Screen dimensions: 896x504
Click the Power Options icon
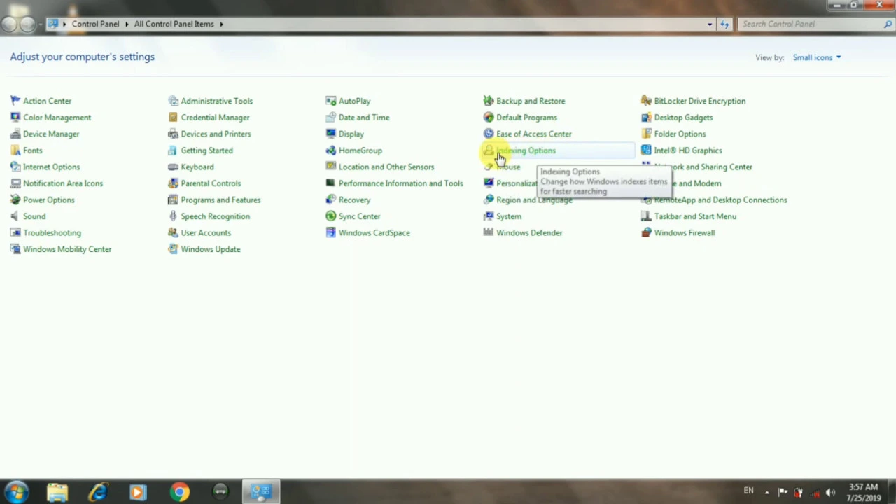click(x=15, y=199)
